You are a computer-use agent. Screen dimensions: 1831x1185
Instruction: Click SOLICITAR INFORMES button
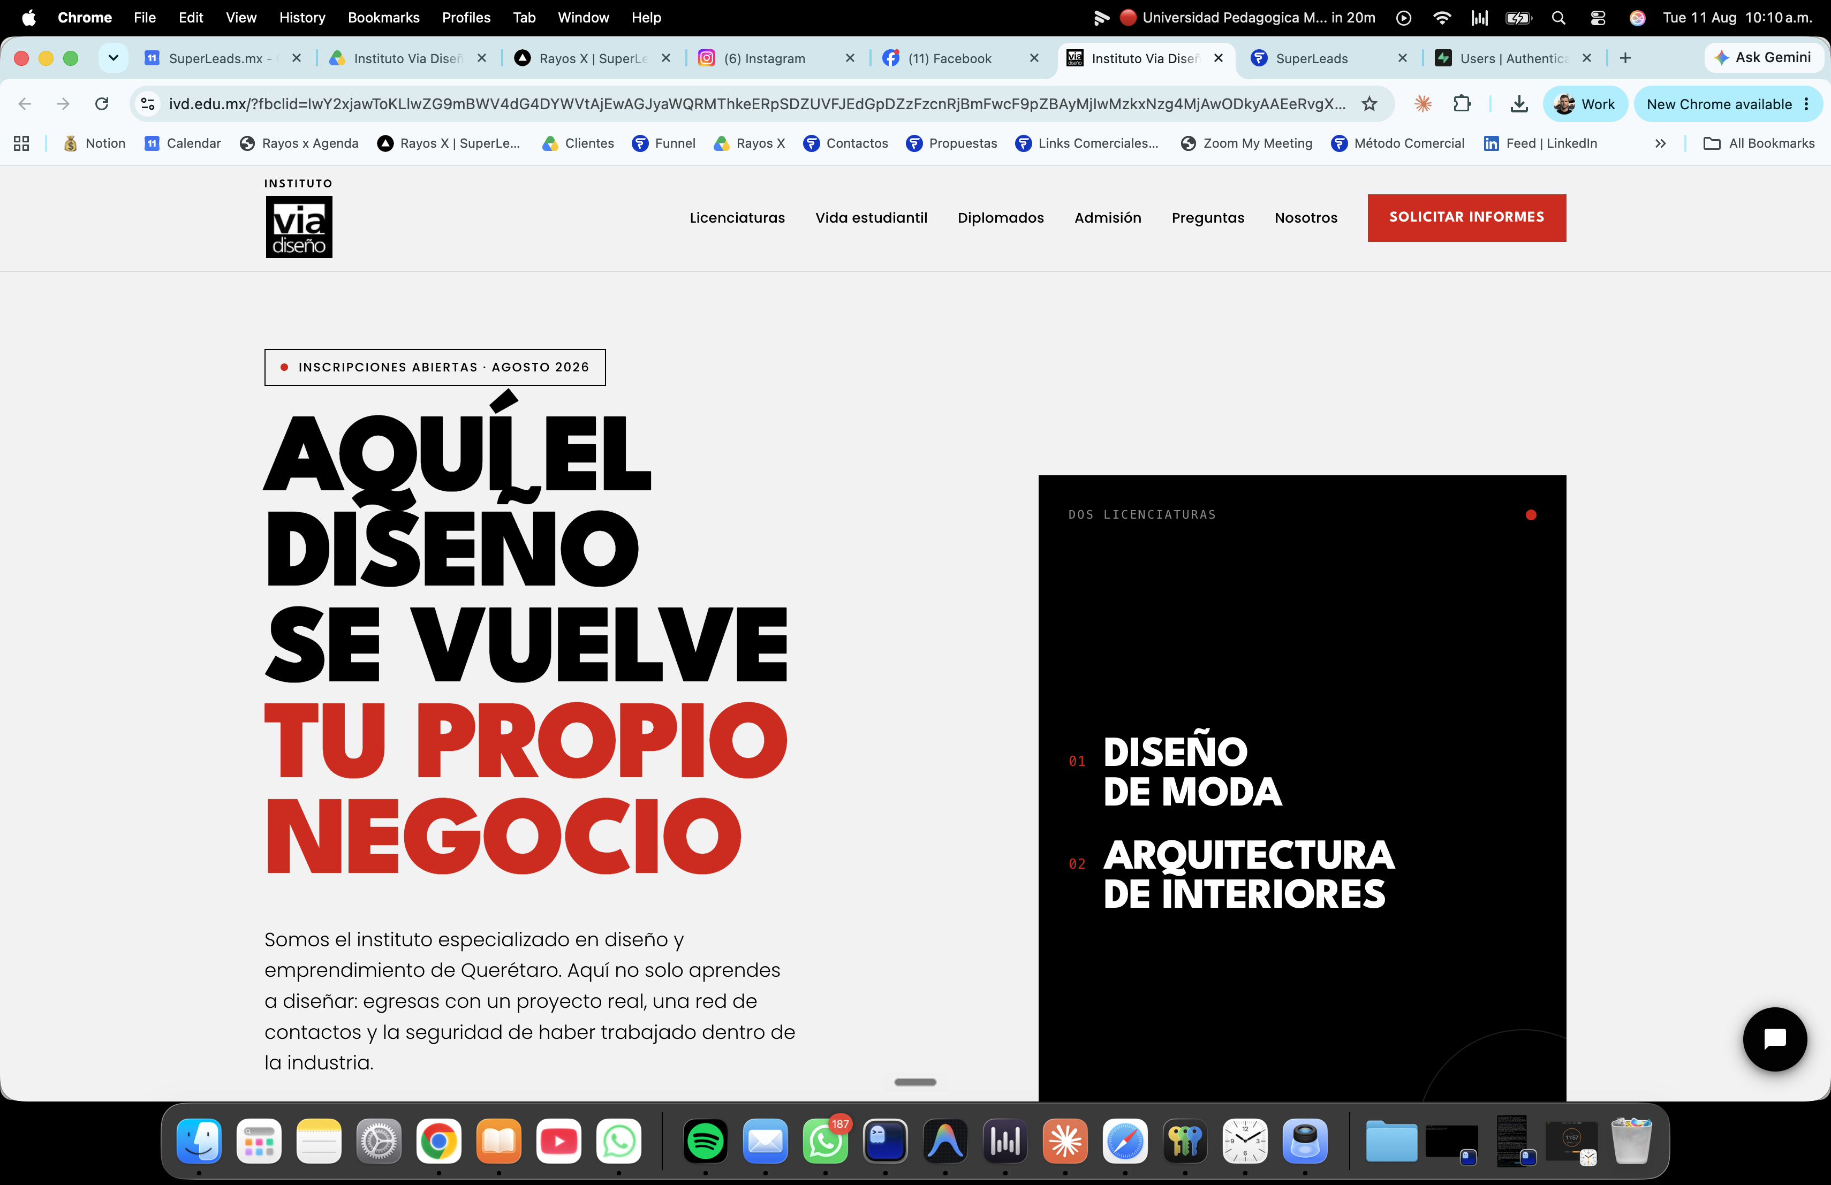click(x=1466, y=218)
